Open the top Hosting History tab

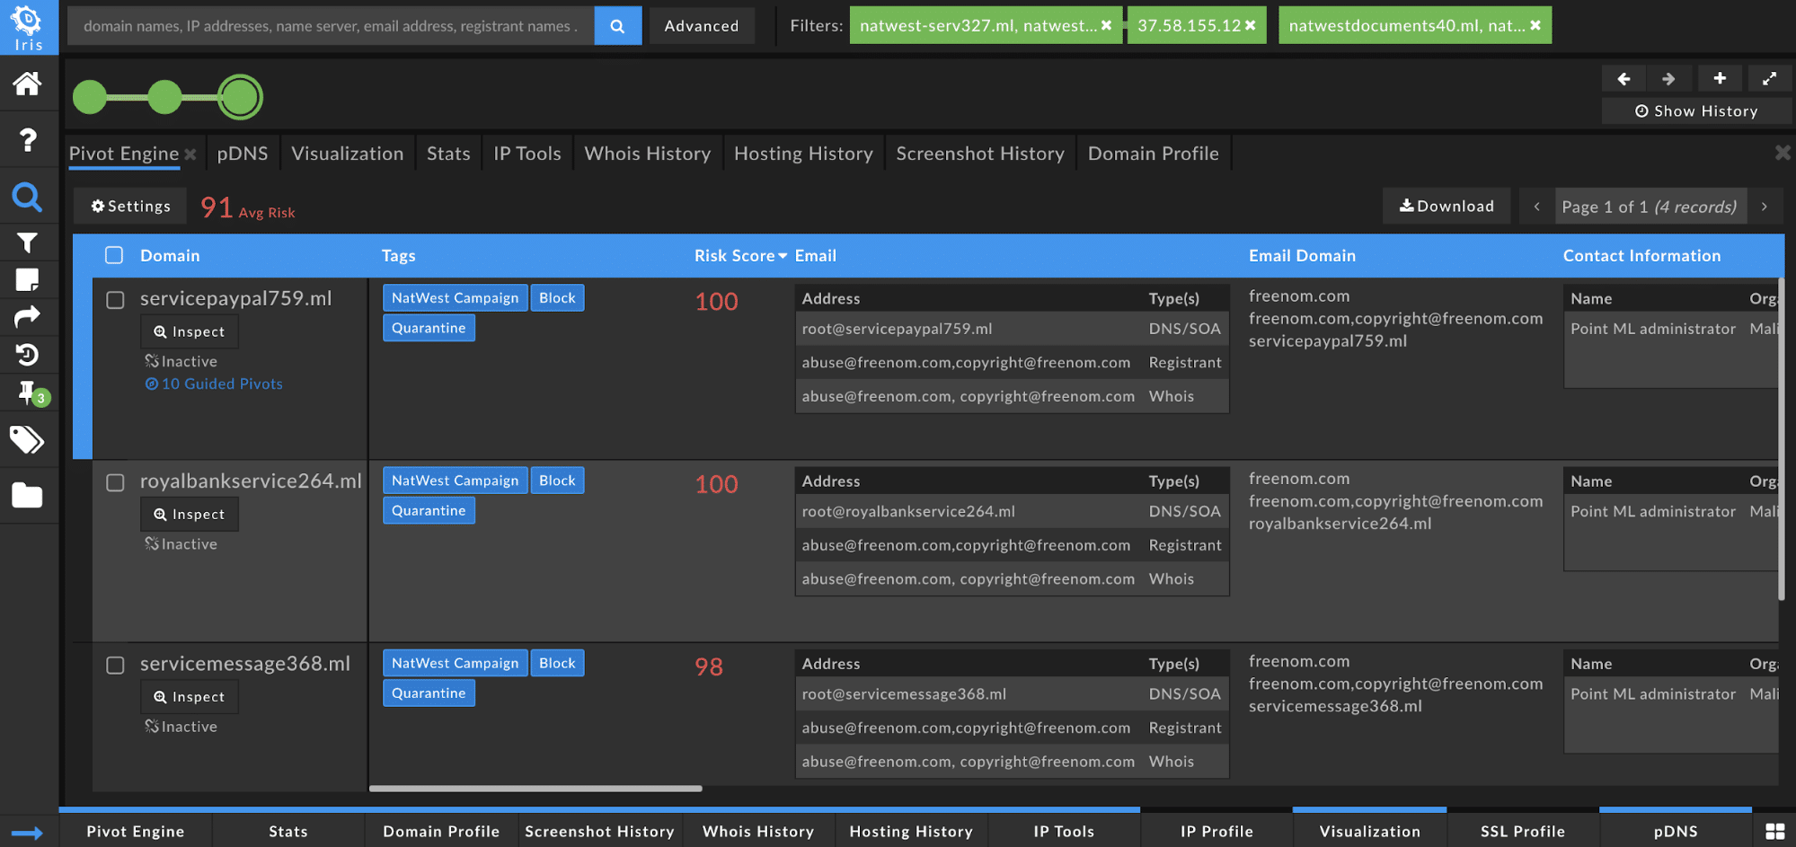[803, 154]
